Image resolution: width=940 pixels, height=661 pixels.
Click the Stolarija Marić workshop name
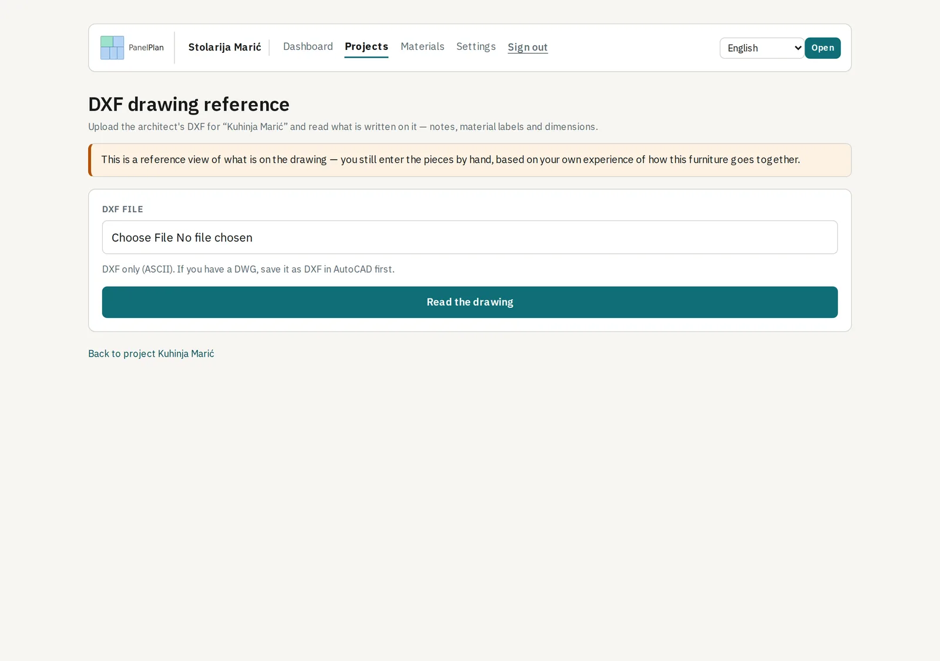[224, 47]
